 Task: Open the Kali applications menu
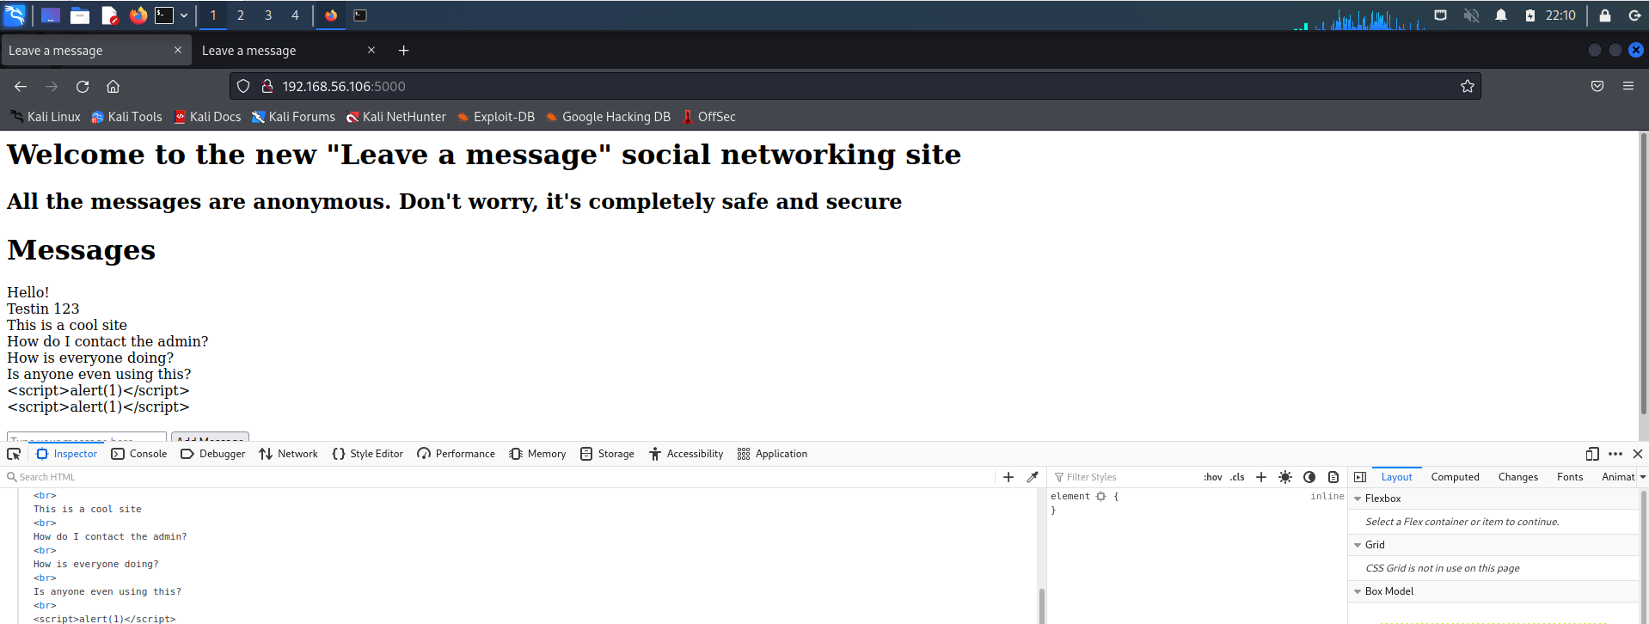15,15
